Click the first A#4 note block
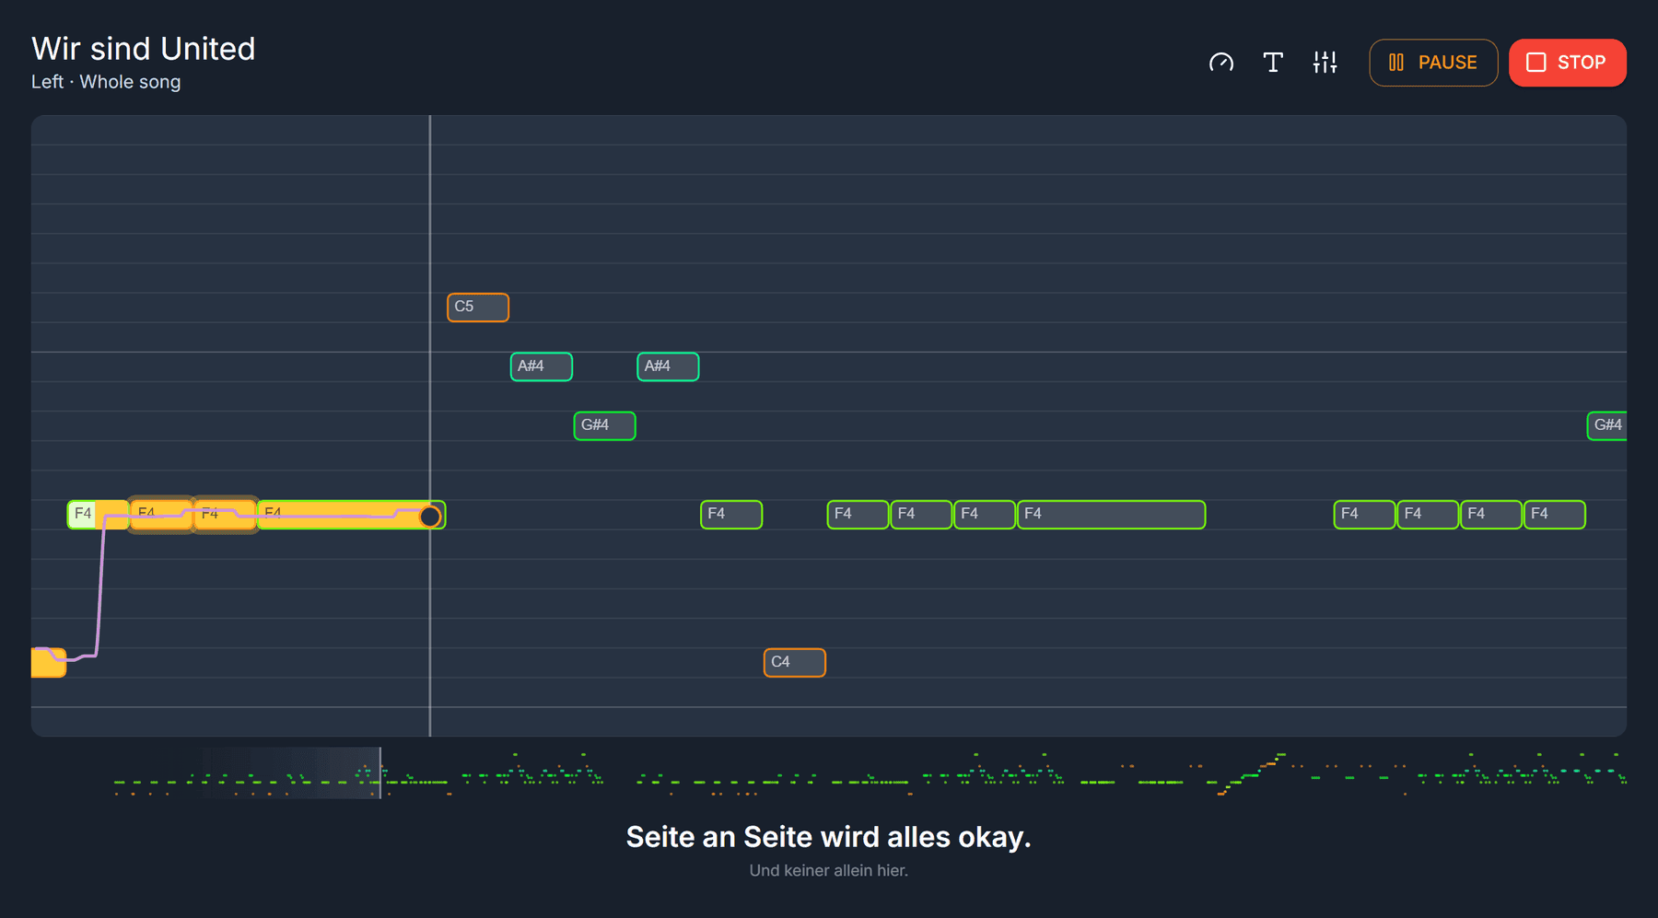 542,366
